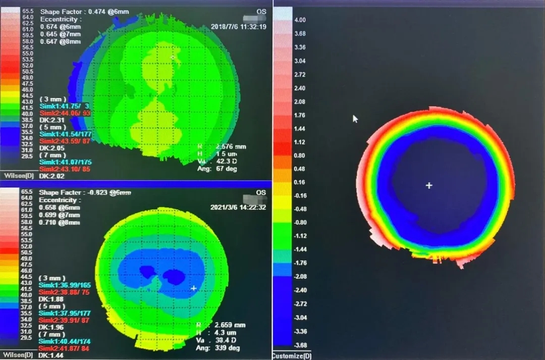Select eccentricity value 0.658 @6mm

(60, 208)
